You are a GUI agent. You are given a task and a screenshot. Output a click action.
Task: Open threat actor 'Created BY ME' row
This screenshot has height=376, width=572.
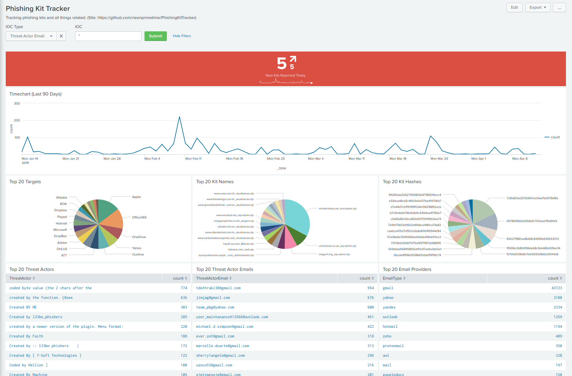click(x=98, y=307)
